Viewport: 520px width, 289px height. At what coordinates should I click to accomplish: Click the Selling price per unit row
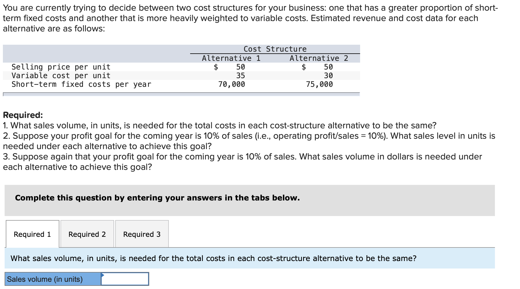click(61, 67)
